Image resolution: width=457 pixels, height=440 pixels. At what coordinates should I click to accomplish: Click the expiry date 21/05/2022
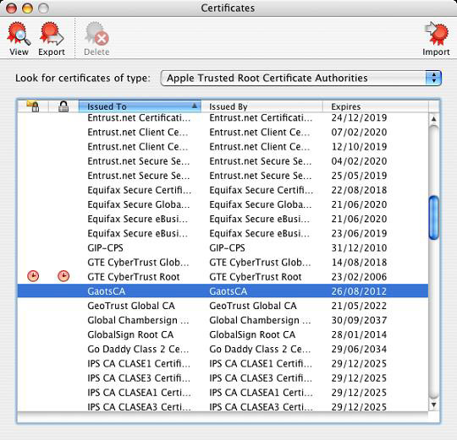[x=359, y=306]
